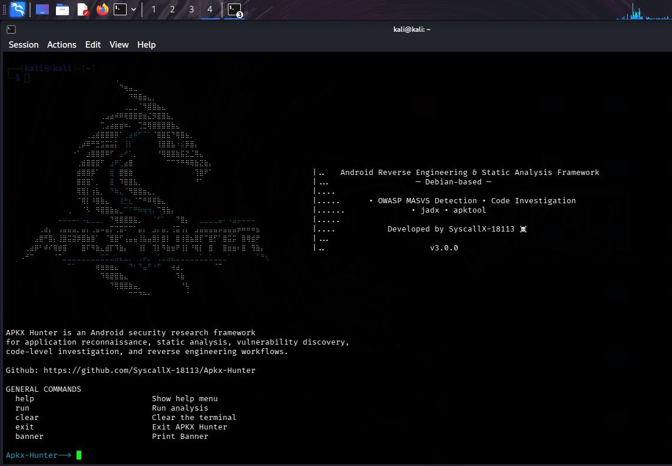Click the "Clear the terminal" description
Image resolution: width=672 pixels, height=466 pixels.
point(194,418)
